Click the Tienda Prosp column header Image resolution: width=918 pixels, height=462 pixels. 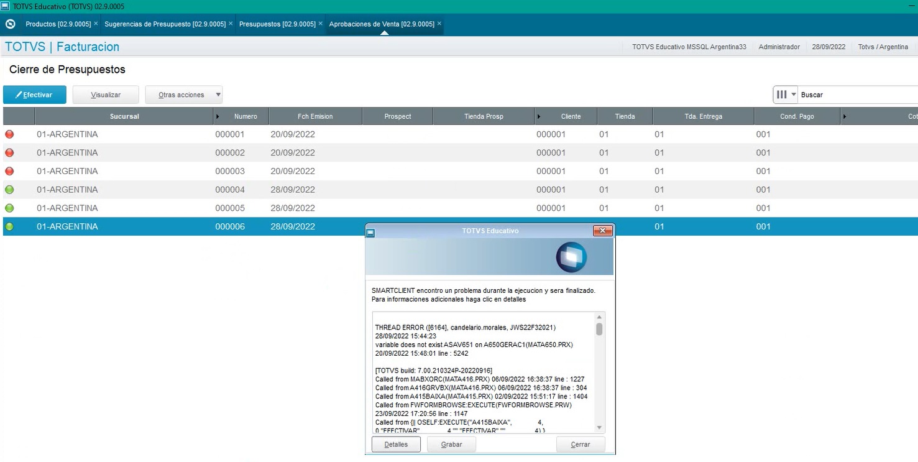click(x=484, y=116)
